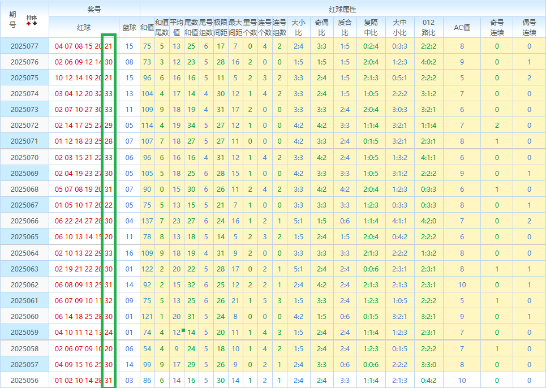Click the 平均值 column header
The height and width of the screenshot is (388, 546).
(177, 28)
